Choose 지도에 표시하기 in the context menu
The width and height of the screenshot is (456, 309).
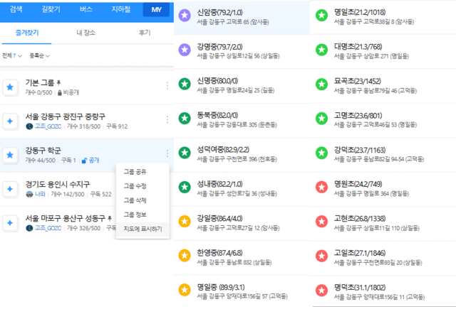point(142,229)
